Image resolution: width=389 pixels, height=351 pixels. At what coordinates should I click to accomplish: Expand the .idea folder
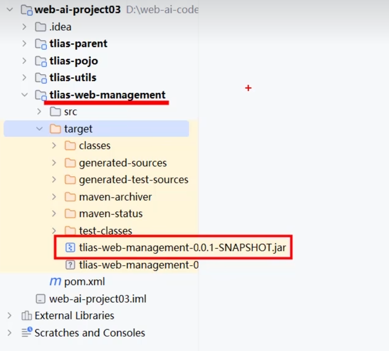coord(25,27)
